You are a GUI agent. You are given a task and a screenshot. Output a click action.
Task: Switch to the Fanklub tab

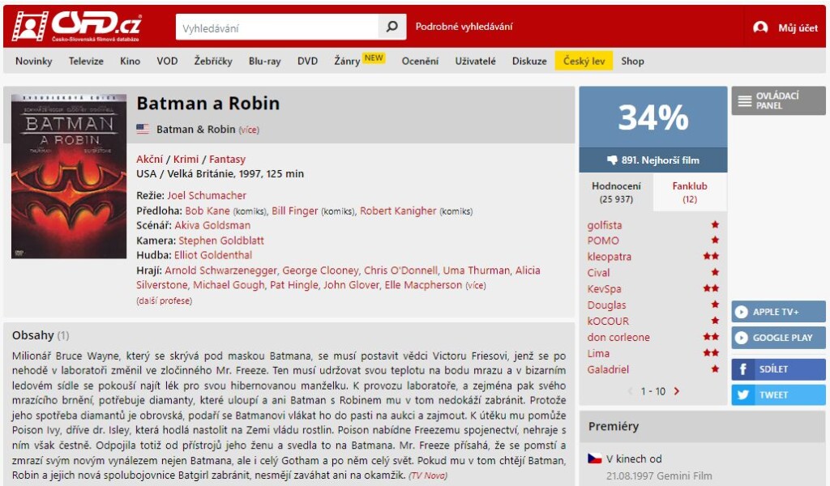(x=690, y=193)
